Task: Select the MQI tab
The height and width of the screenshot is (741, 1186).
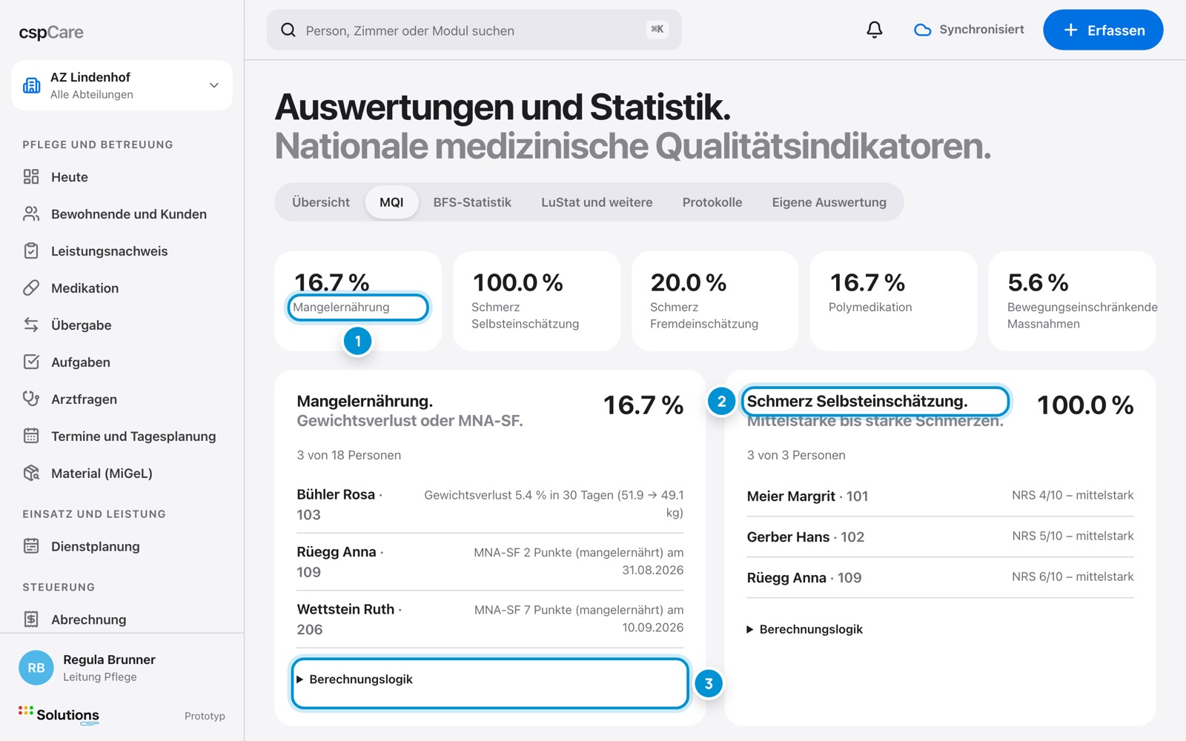Action: pyautogui.click(x=391, y=202)
